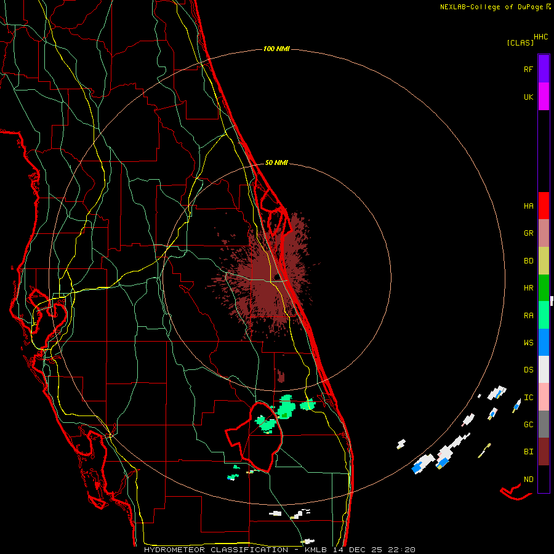Select the yellow BD legend swatch
The height and width of the screenshot is (554, 554).
544,261
